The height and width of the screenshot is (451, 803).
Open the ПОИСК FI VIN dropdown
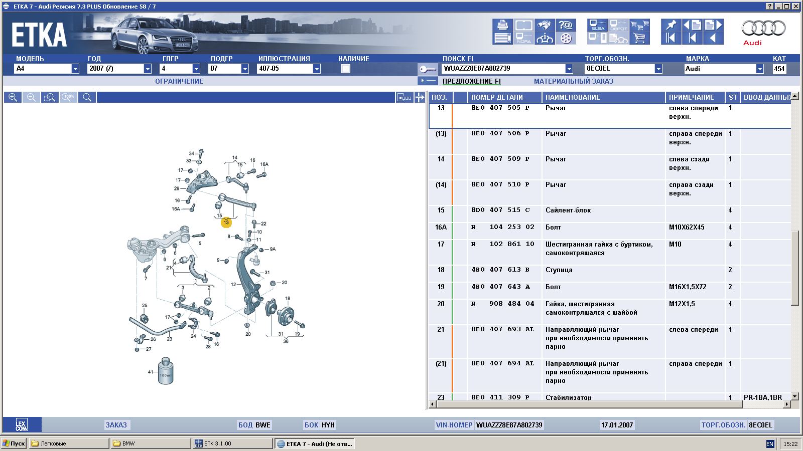tap(569, 69)
